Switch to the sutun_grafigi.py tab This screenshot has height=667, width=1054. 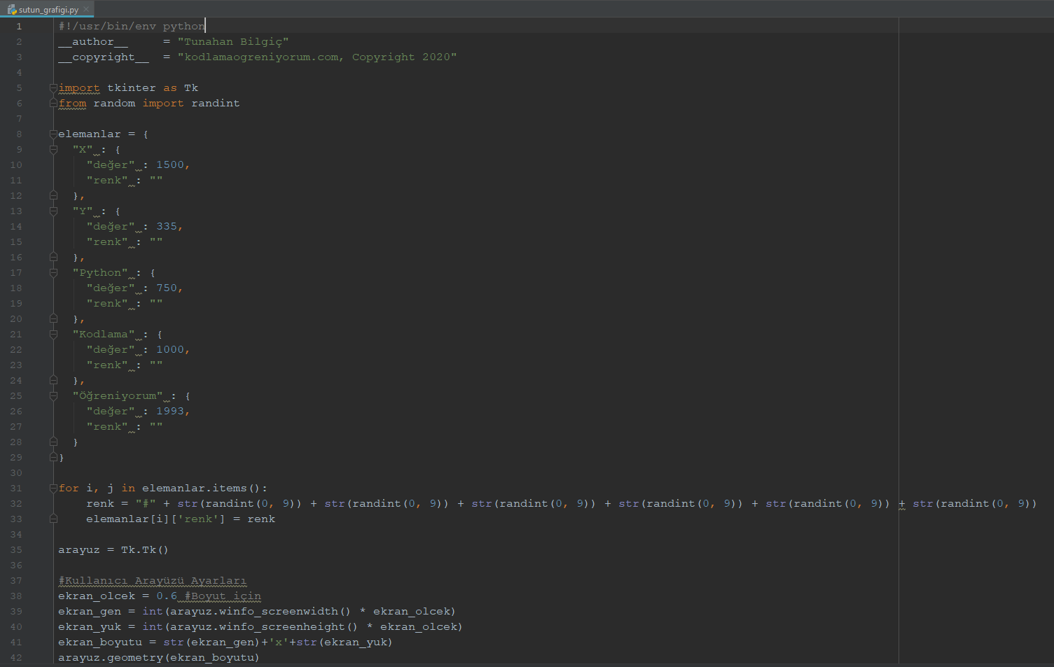click(48, 10)
